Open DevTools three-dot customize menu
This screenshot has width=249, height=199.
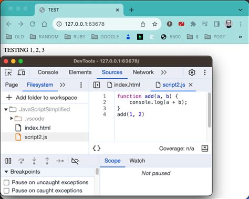[205, 72]
